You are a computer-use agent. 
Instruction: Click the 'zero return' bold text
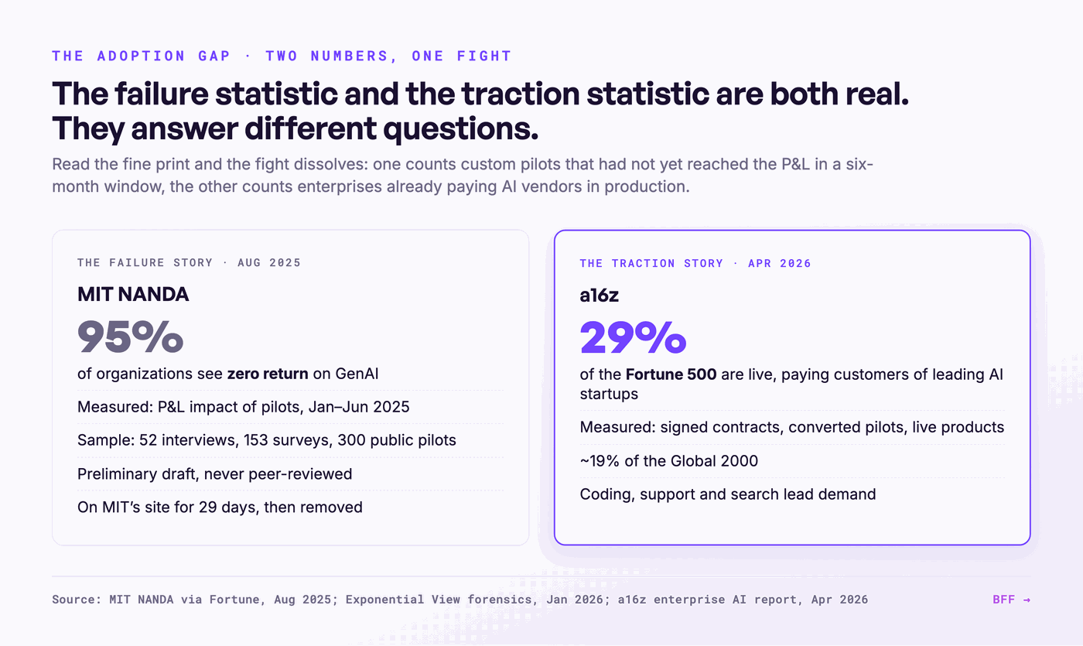click(x=267, y=374)
